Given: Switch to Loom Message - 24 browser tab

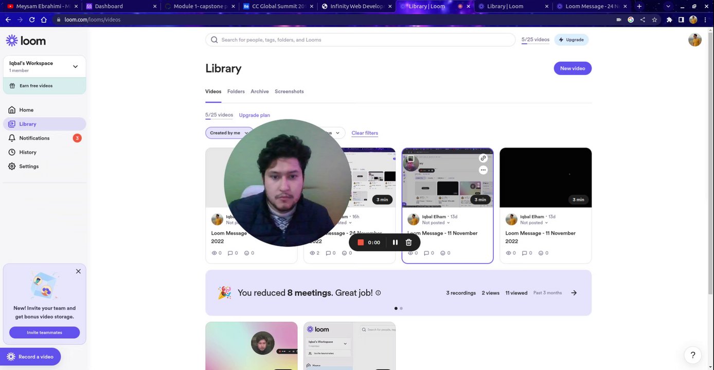Looking at the screenshot, I should (x=592, y=6).
